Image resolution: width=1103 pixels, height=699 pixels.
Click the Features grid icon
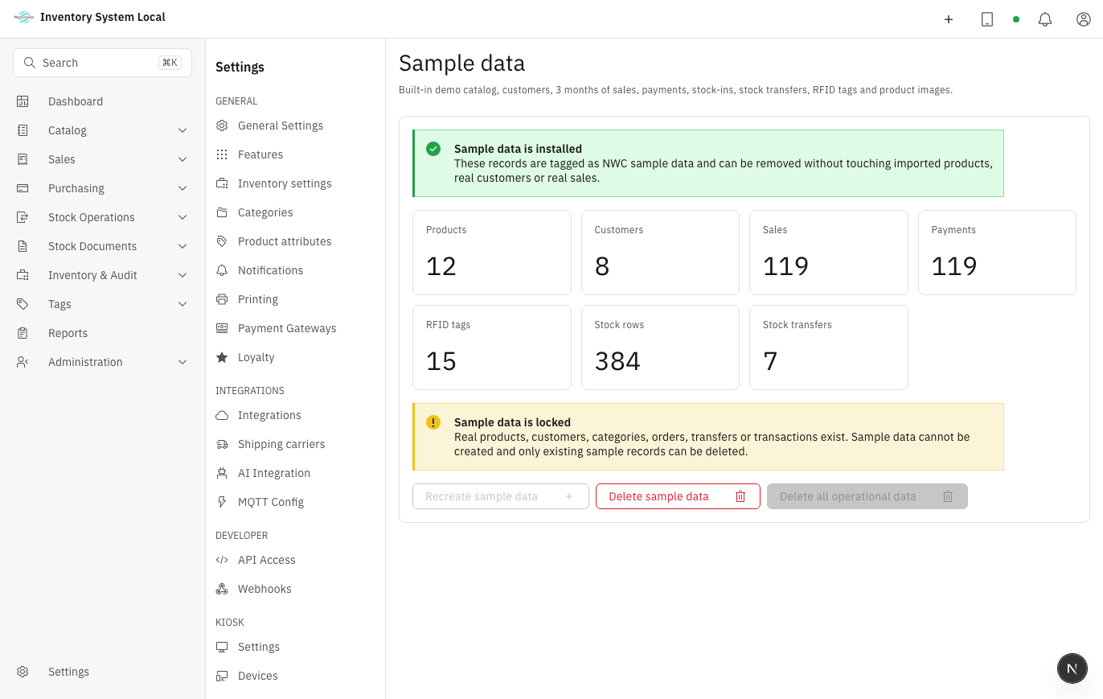pos(222,154)
